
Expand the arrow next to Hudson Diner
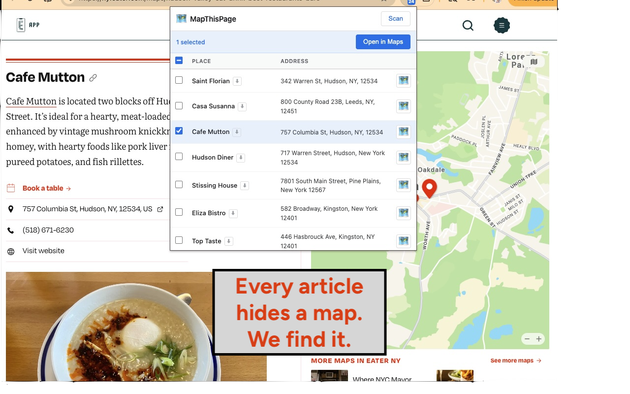click(241, 158)
